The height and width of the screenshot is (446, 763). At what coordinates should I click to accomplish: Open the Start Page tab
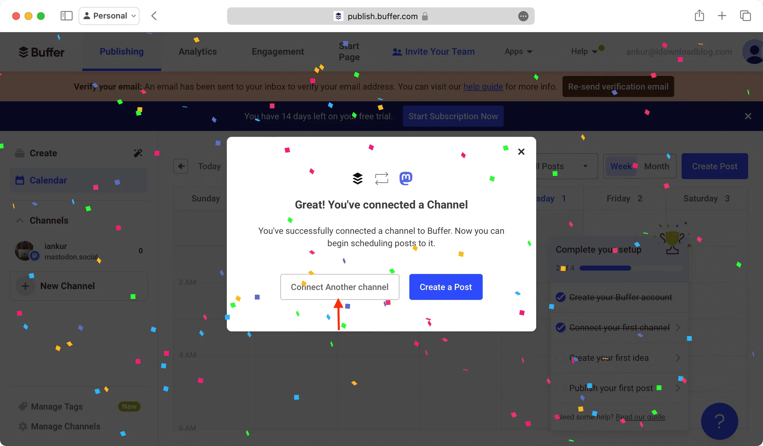click(x=349, y=52)
